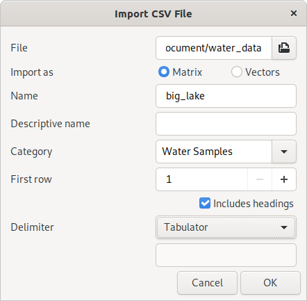This screenshot has width=307, height=301.
Task: Click the Name label
Action: (24, 96)
